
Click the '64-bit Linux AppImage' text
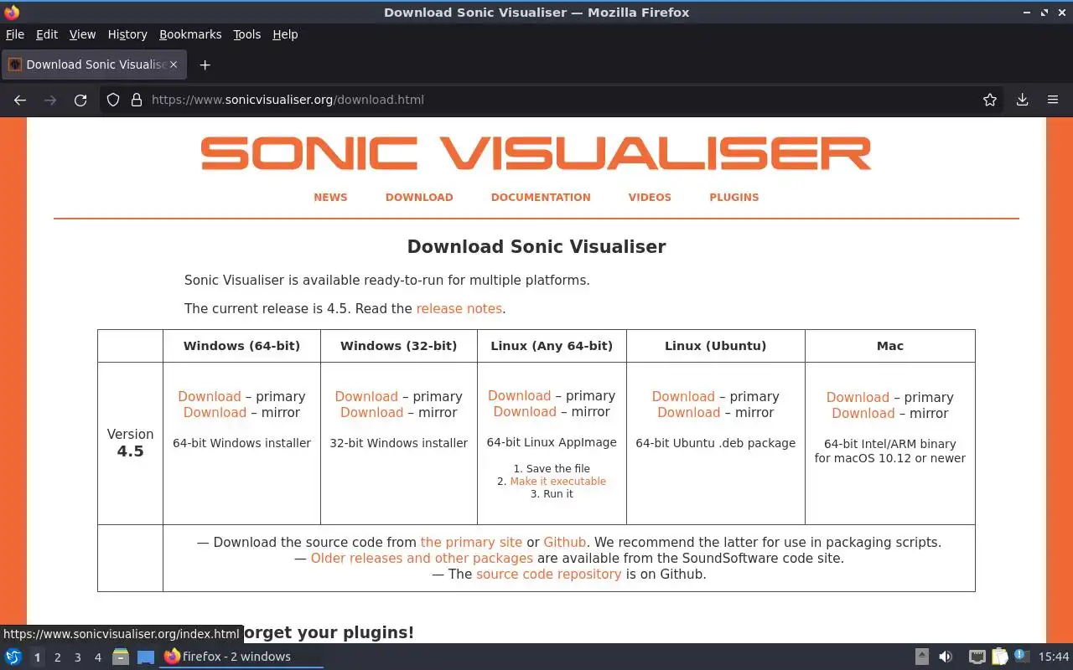[552, 442]
